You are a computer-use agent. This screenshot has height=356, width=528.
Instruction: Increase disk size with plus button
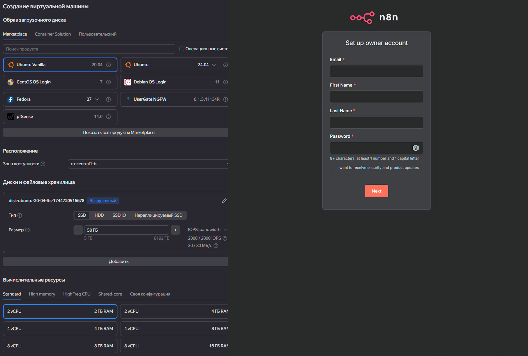click(175, 230)
